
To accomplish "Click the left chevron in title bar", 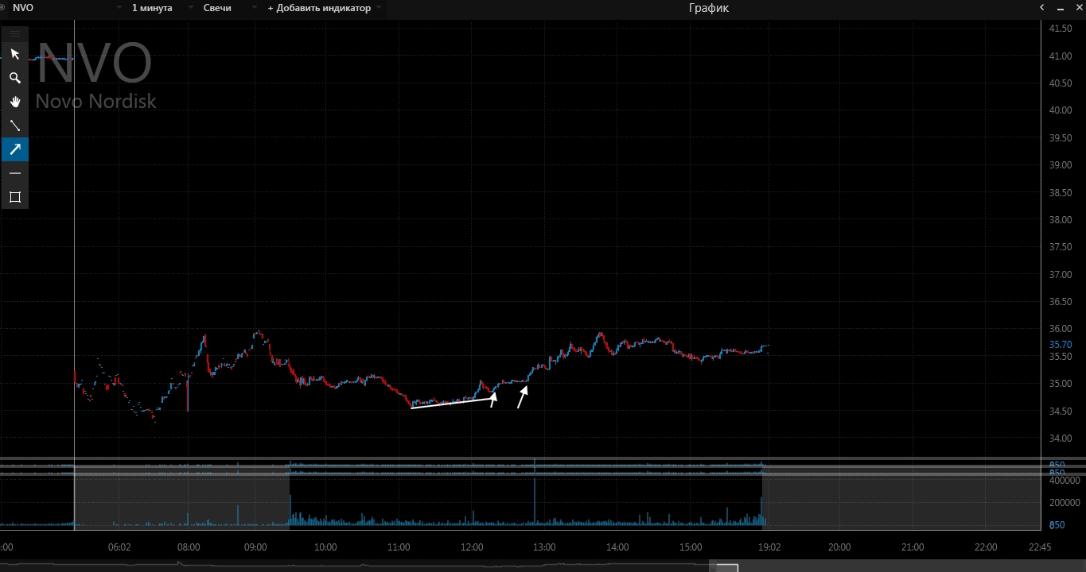I will click(1041, 8).
